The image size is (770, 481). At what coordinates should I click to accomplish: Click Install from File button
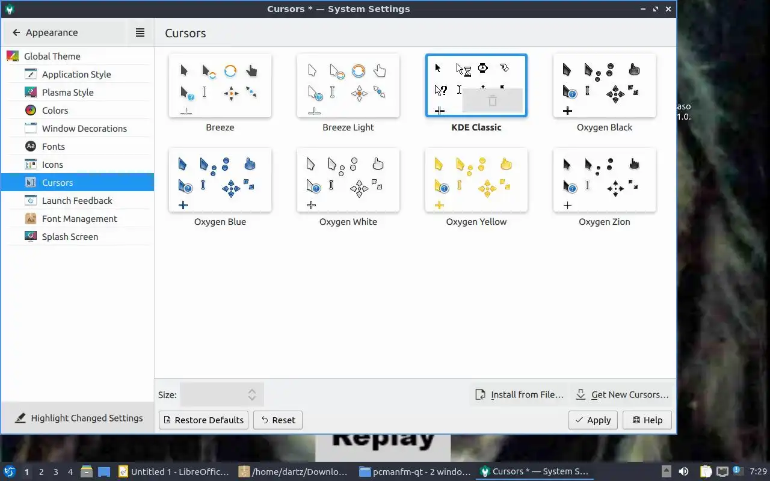(x=520, y=394)
